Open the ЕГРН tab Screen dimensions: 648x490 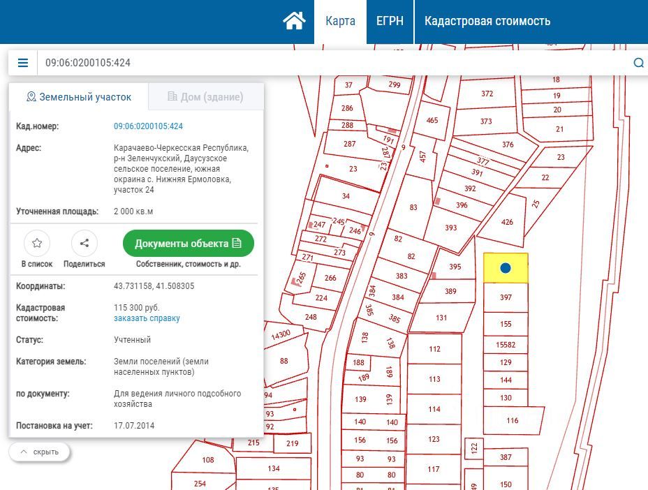pos(390,21)
